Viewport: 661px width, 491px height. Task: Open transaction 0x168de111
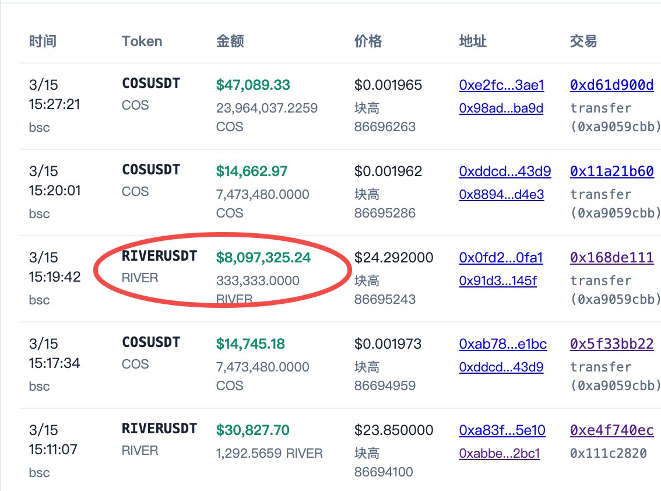pyautogui.click(x=611, y=258)
